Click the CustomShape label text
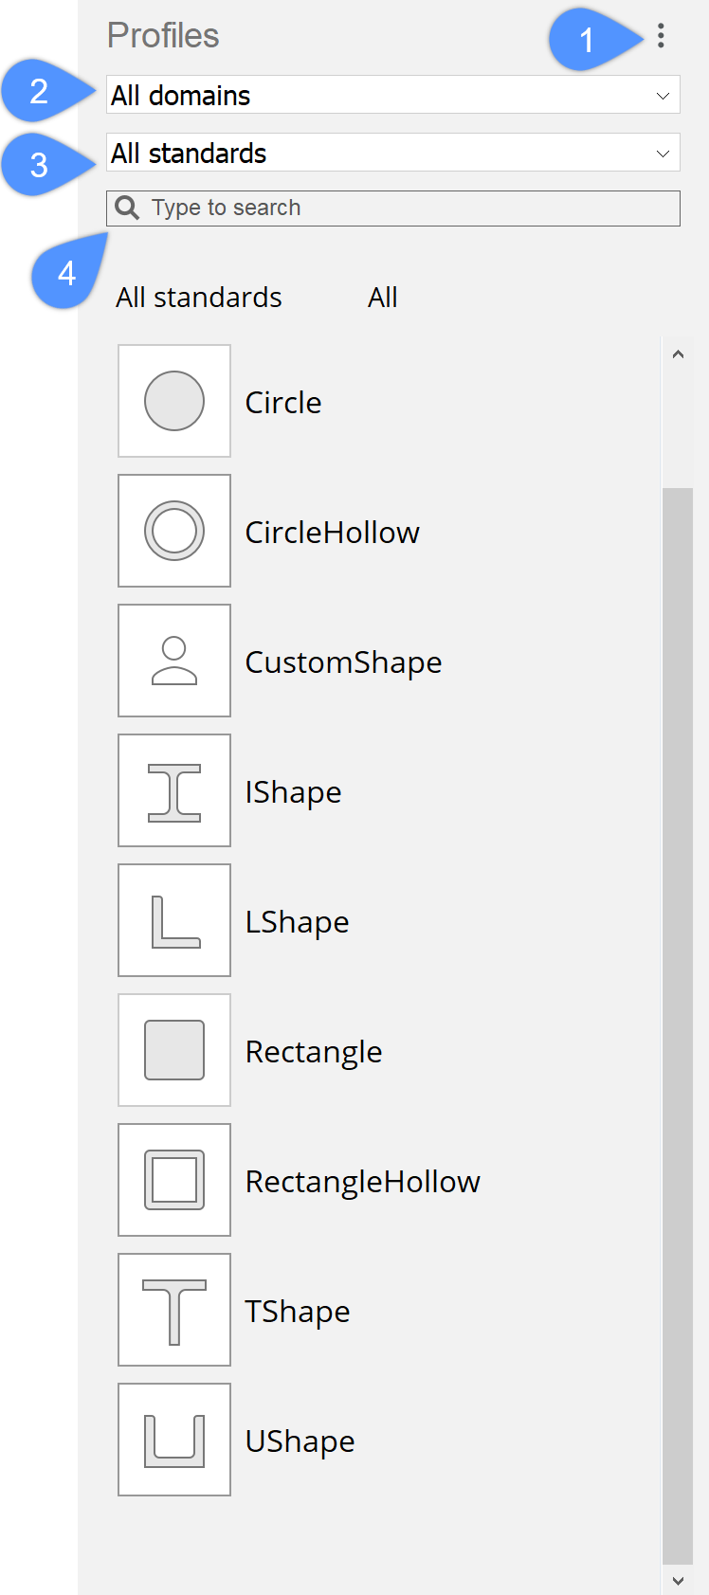This screenshot has height=1595, width=709. (x=343, y=662)
